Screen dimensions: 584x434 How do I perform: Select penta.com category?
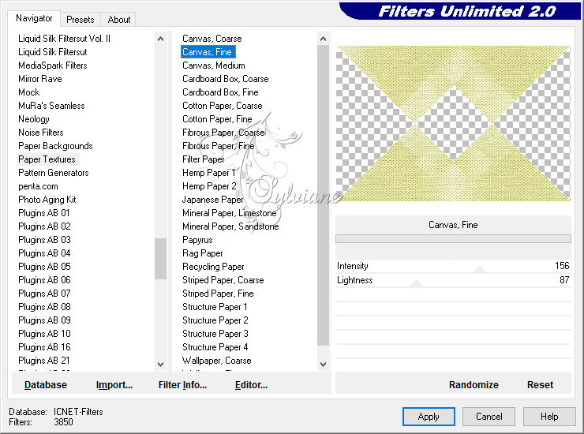click(38, 186)
